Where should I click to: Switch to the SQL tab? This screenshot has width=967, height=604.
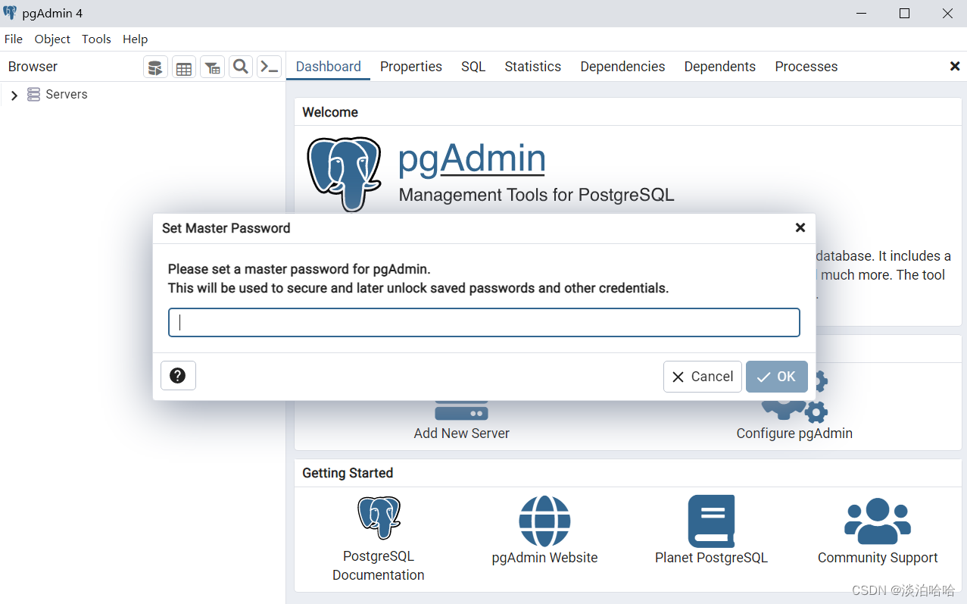[x=473, y=67]
